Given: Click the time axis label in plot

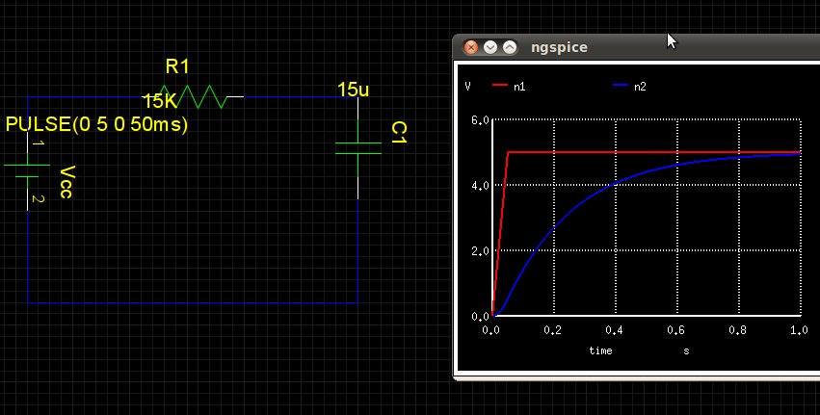Looking at the screenshot, I should coord(600,350).
